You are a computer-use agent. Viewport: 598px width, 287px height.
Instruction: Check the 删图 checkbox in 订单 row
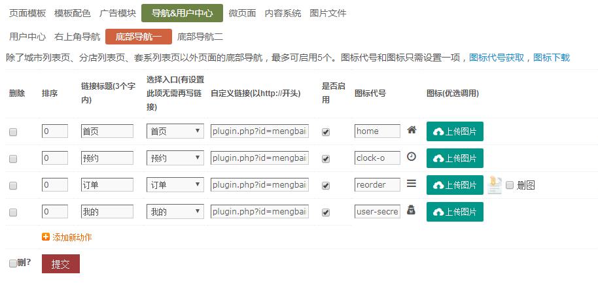pyautogui.click(x=510, y=185)
